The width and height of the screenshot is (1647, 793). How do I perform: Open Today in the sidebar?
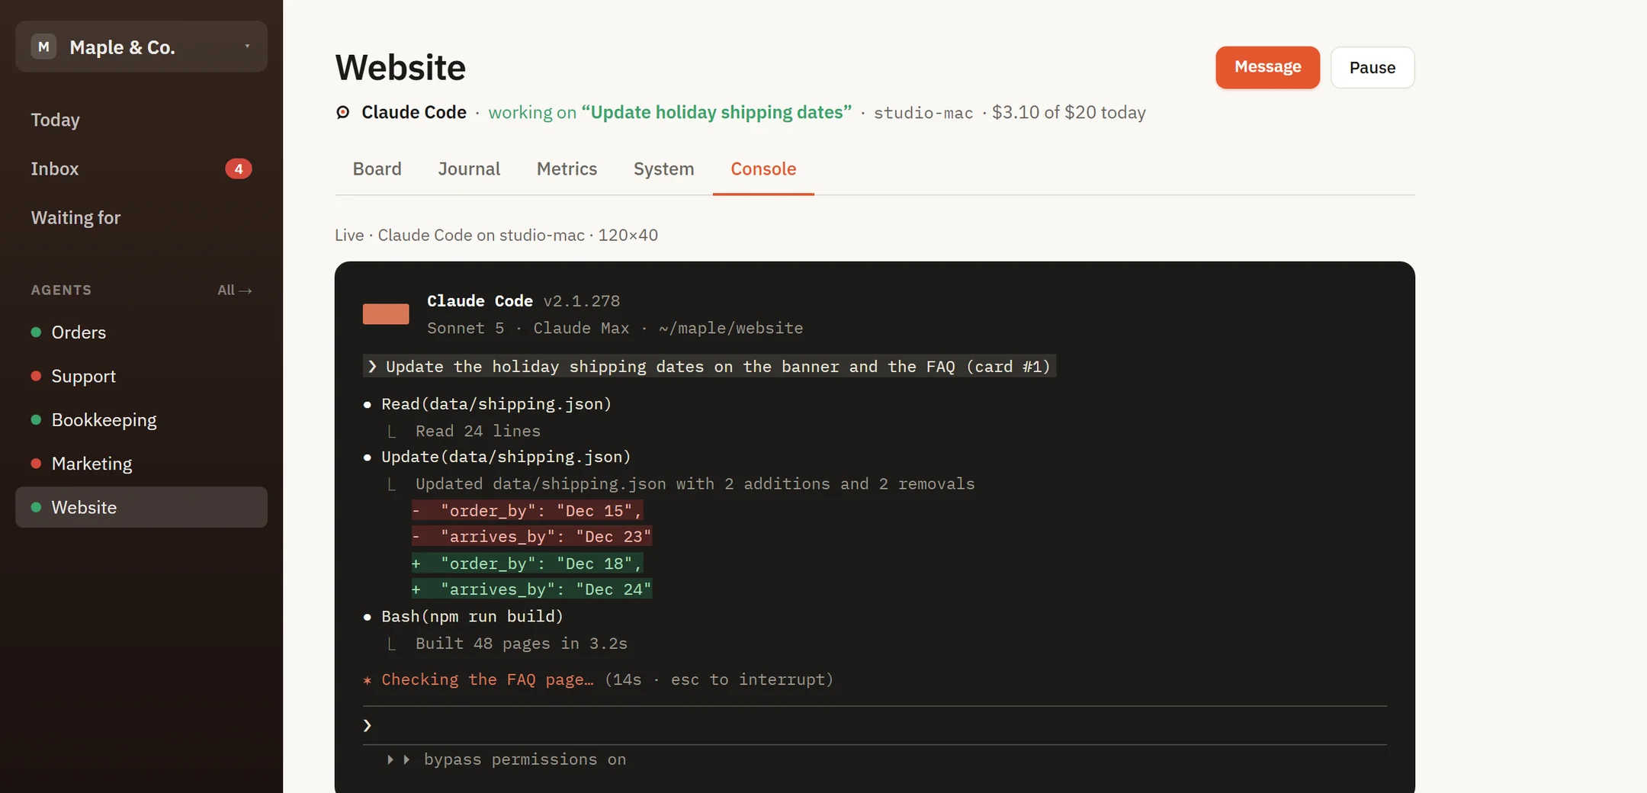(x=142, y=120)
